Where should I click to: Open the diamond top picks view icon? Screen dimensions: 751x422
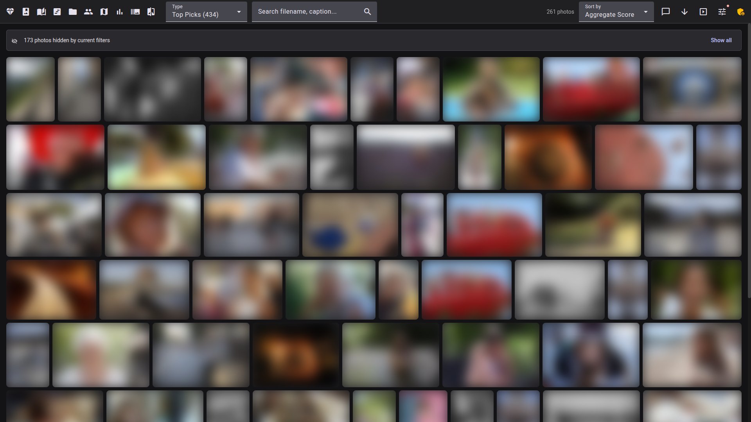coord(10,12)
